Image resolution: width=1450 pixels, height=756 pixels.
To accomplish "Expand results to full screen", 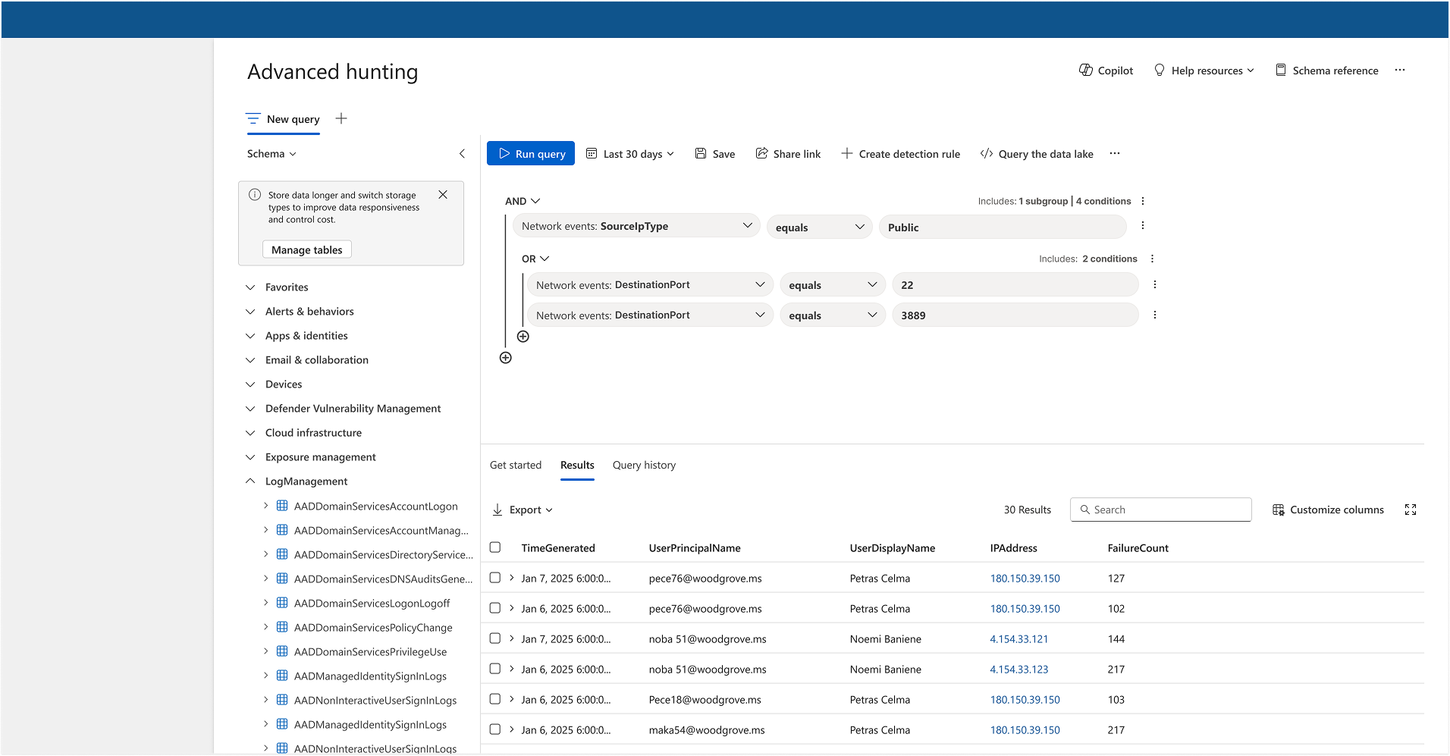I will [1411, 510].
